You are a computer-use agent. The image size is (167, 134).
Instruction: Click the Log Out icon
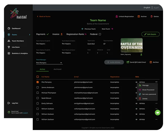[9, 103]
